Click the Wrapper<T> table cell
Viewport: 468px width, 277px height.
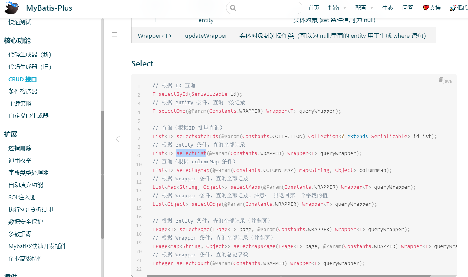tap(155, 35)
